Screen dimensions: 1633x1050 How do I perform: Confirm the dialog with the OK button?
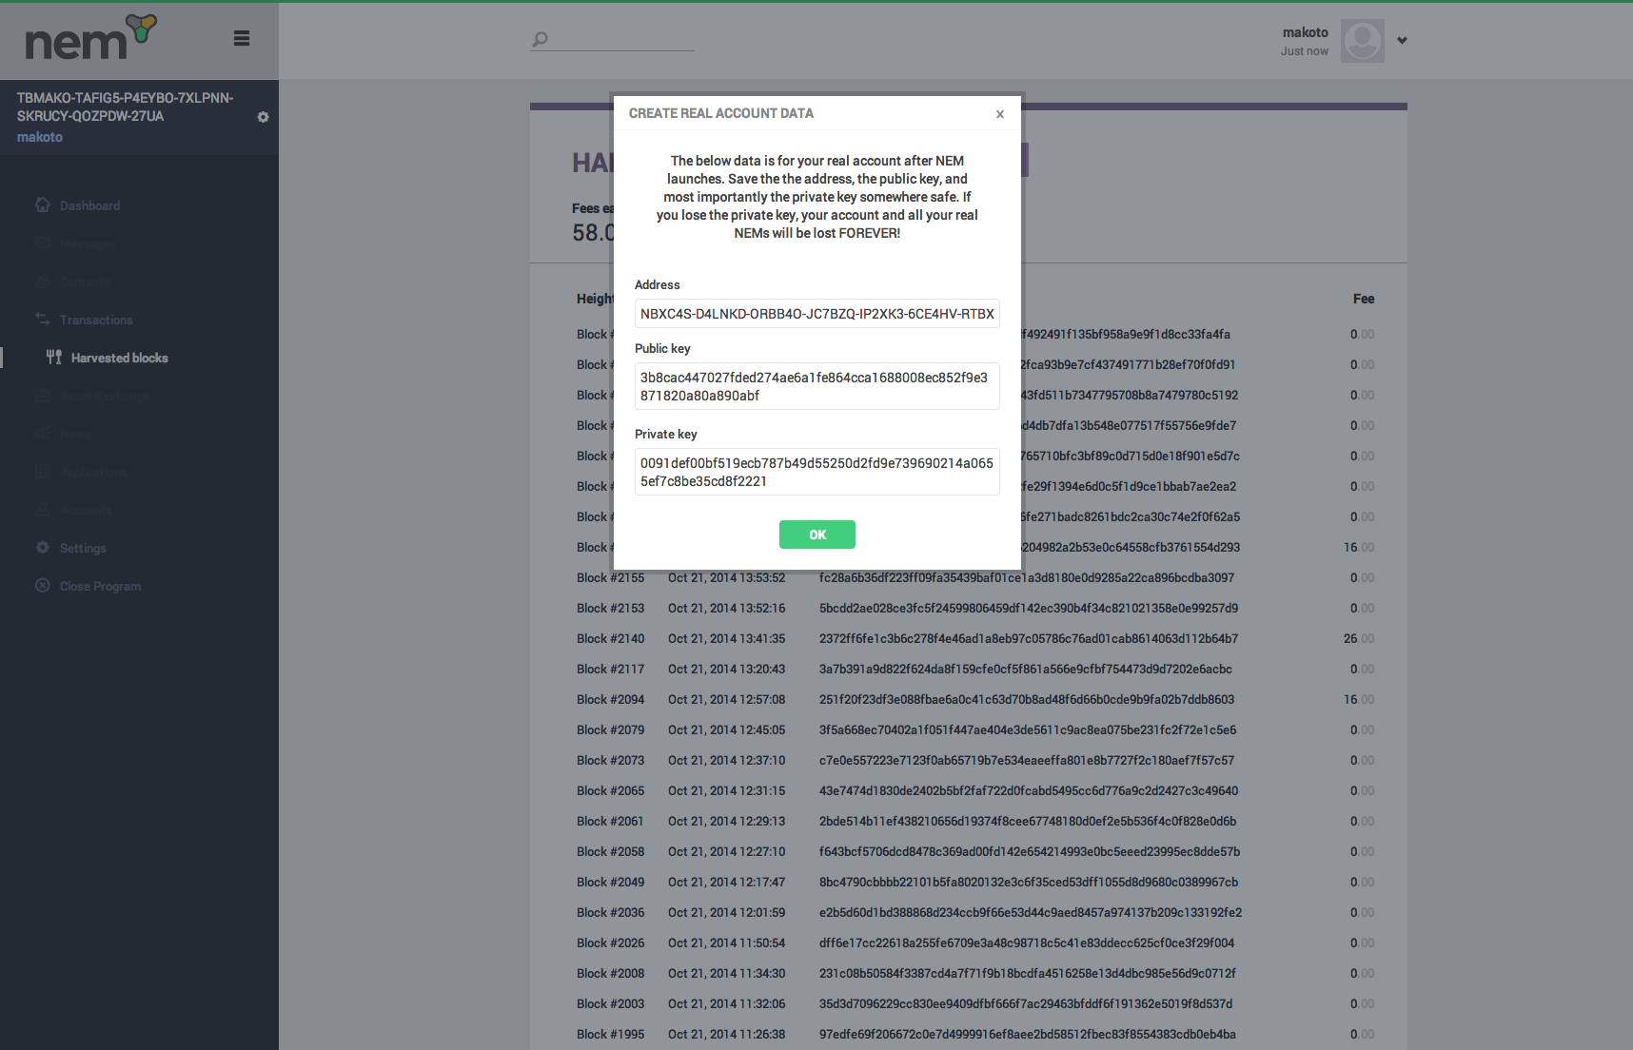click(817, 535)
